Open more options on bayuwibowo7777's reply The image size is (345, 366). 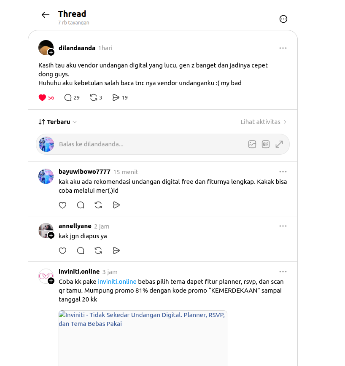[x=283, y=172]
